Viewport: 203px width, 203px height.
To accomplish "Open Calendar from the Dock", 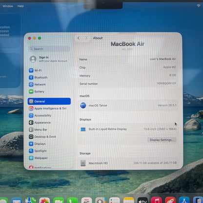I will pos(86,201).
